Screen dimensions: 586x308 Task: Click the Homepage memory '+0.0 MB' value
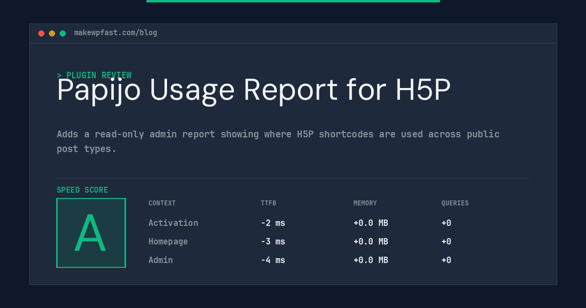coord(371,242)
